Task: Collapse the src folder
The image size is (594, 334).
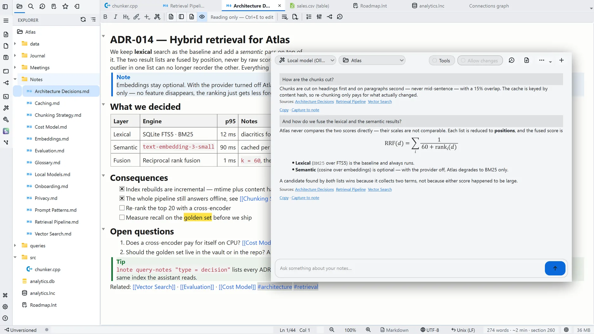Action: tap(15, 257)
